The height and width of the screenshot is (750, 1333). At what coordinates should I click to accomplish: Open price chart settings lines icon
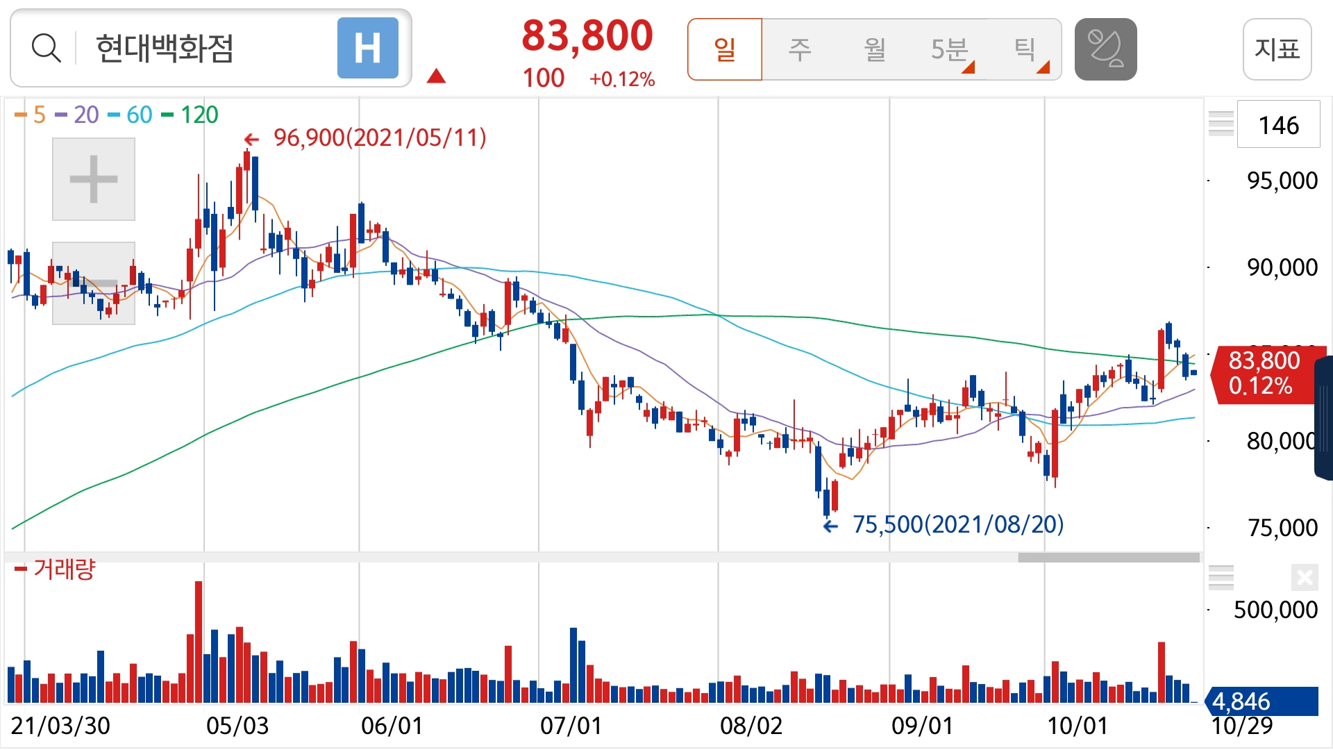click(x=1221, y=124)
